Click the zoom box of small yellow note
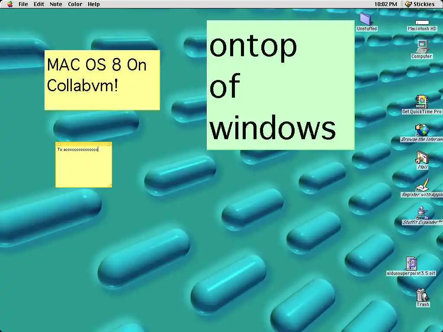 [109, 144]
